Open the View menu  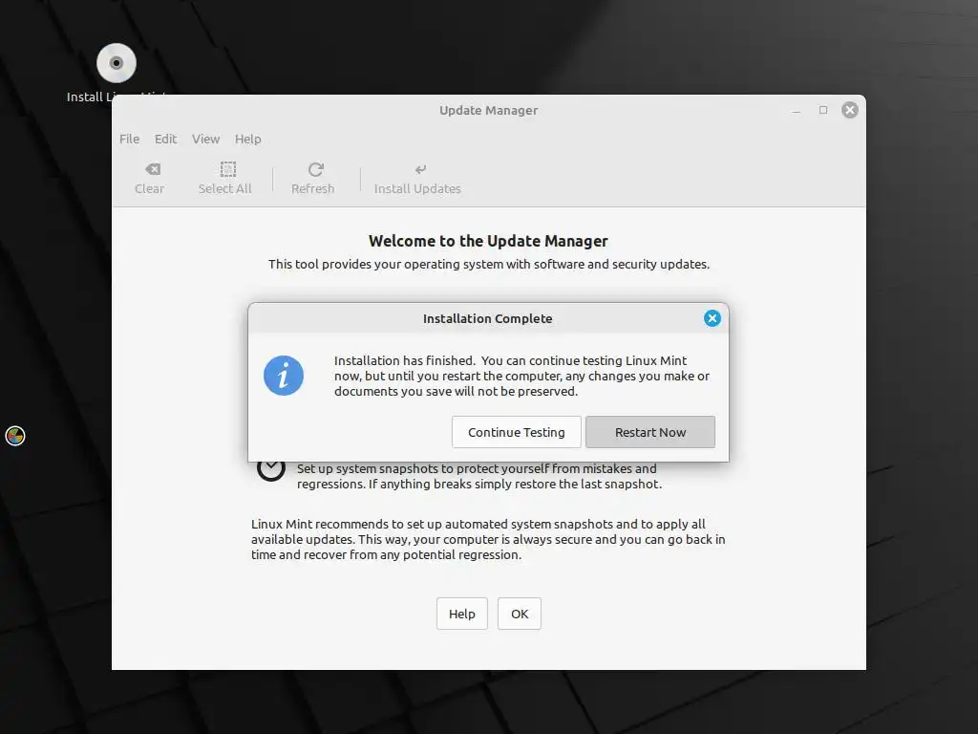(205, 139)
